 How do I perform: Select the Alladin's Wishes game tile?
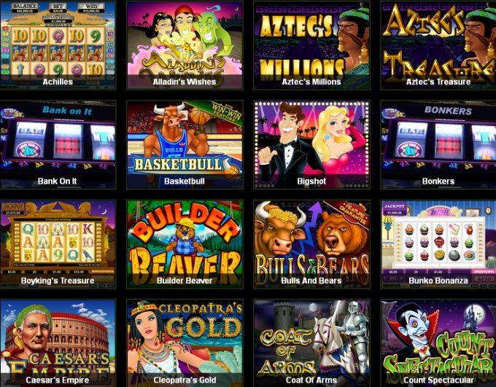[185, 45]
